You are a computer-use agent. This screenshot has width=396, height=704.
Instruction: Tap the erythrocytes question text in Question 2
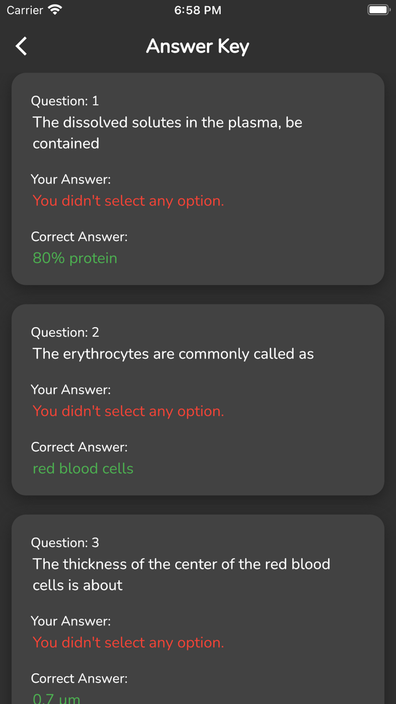173,354
